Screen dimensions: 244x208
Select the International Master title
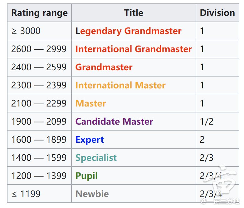click(120, 85)
